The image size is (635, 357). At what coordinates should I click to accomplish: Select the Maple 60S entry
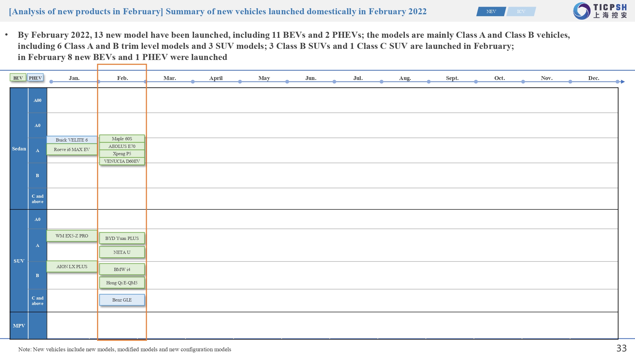pyautogui.click(x=122, y=139)
